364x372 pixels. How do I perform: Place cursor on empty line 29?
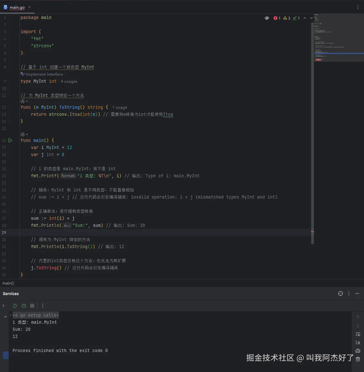point(165,232)
